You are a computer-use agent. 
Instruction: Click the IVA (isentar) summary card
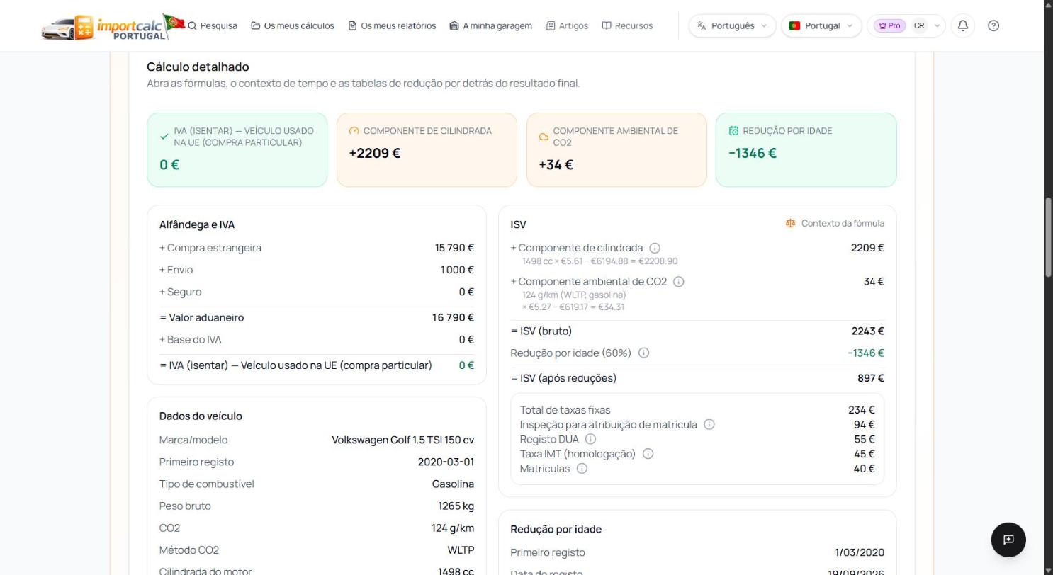point(237,150)
